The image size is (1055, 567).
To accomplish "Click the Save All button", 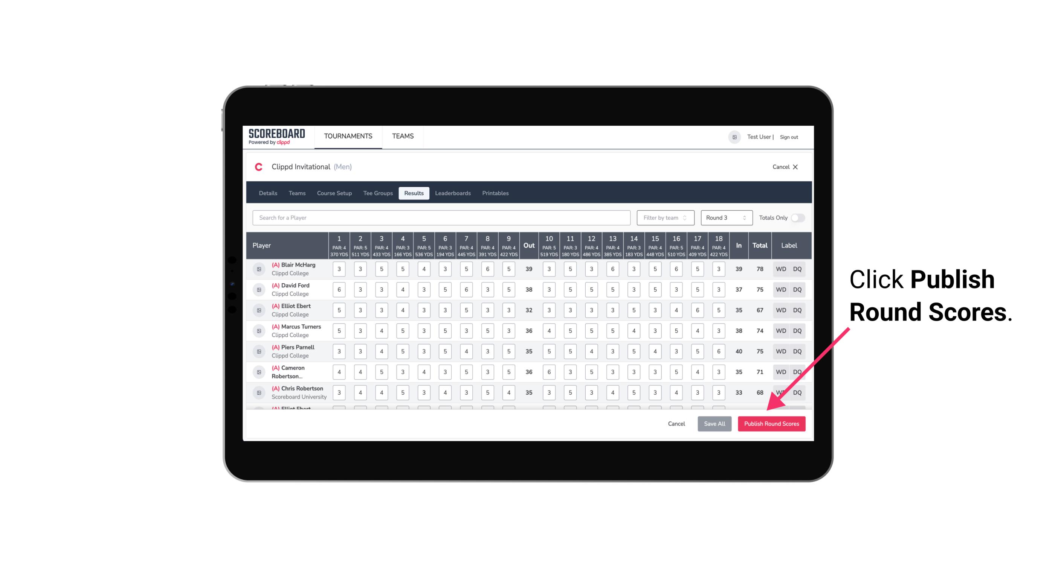I will [x=715, y=423].
